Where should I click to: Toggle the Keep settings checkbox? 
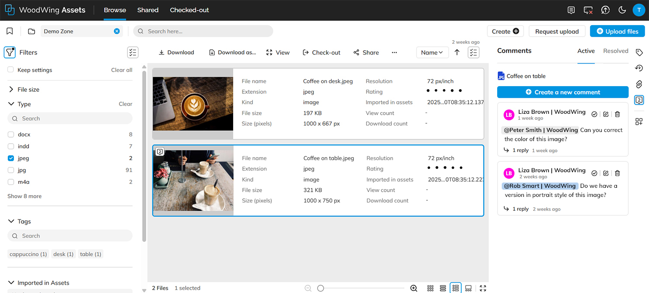coord(10,70)
